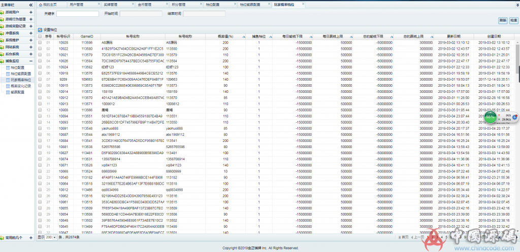
Task: Close the 奖牌管理 tab with its X
Action: pos(133,4)
